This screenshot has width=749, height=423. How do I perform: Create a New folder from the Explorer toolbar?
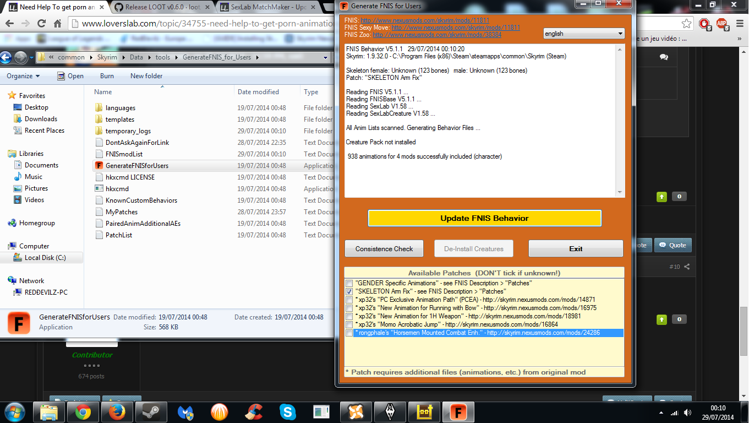pyautogui.click(x=146, y=76)
